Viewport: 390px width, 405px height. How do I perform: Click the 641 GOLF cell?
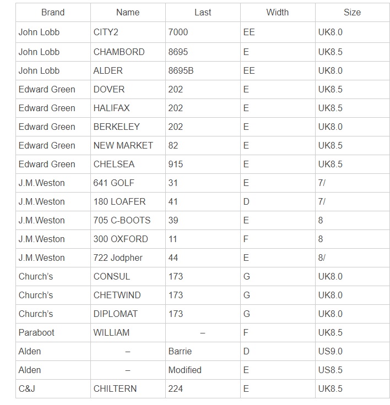(x=114, y=183)
